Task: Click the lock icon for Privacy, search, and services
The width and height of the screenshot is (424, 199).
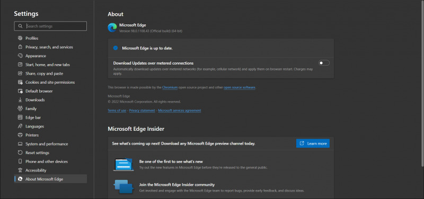Action: [x=20, y=47]
